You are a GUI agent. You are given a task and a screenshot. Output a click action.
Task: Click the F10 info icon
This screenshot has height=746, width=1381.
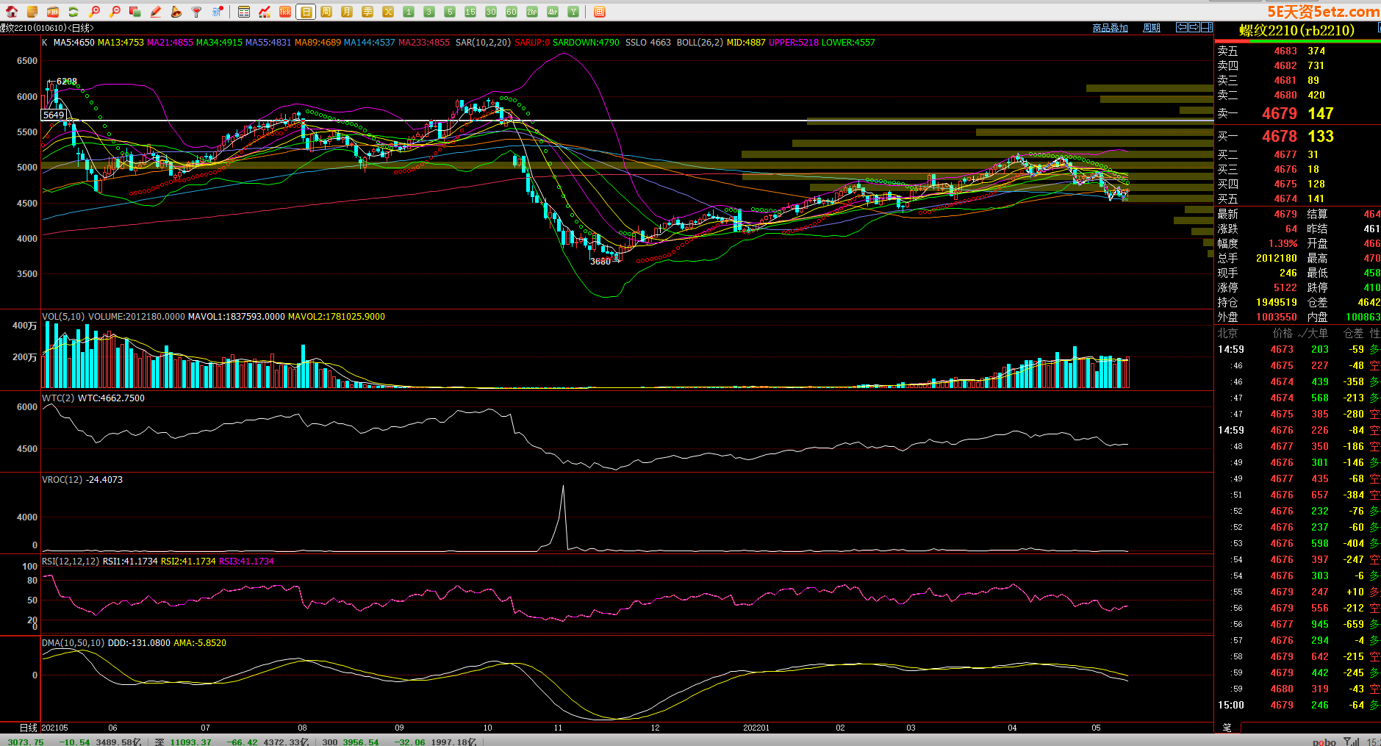53,12
